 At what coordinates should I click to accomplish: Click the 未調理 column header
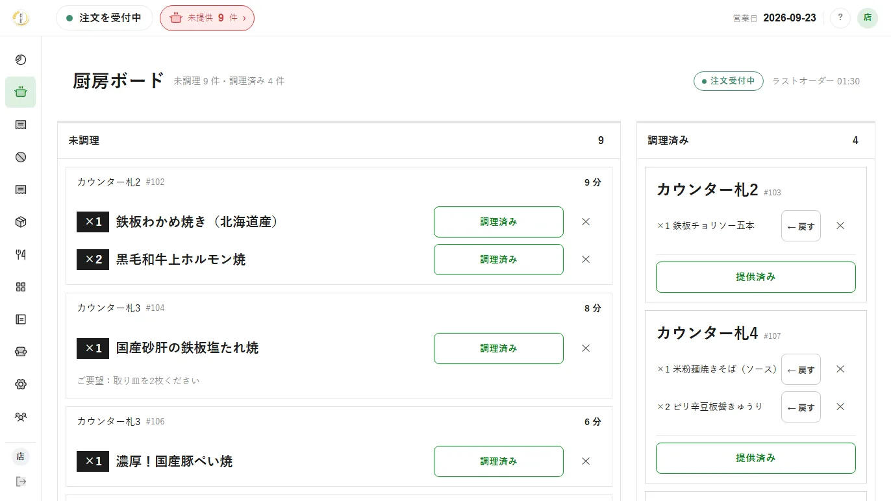point(339,140)
